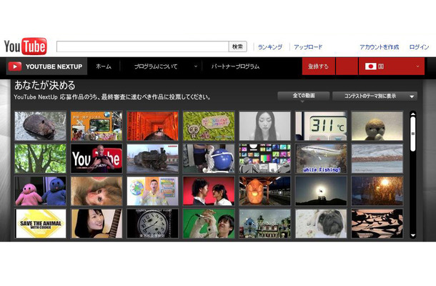The width and height of the screenshot is (436, 286).
Task: Click the vertical scrollbar handle
Action: (x=413, y=134)
